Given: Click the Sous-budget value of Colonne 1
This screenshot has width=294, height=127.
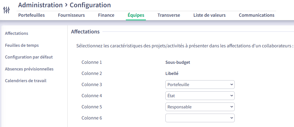Looking at the screenshot, I should tap(178, 62).
